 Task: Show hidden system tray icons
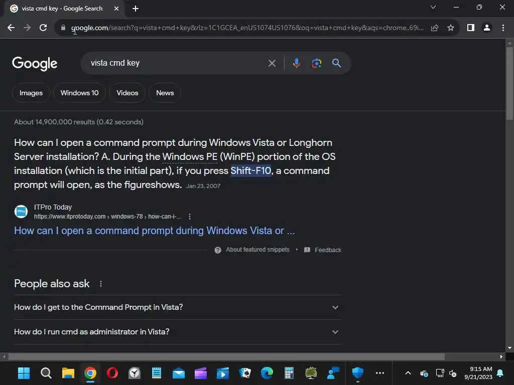tap(408, 373)
